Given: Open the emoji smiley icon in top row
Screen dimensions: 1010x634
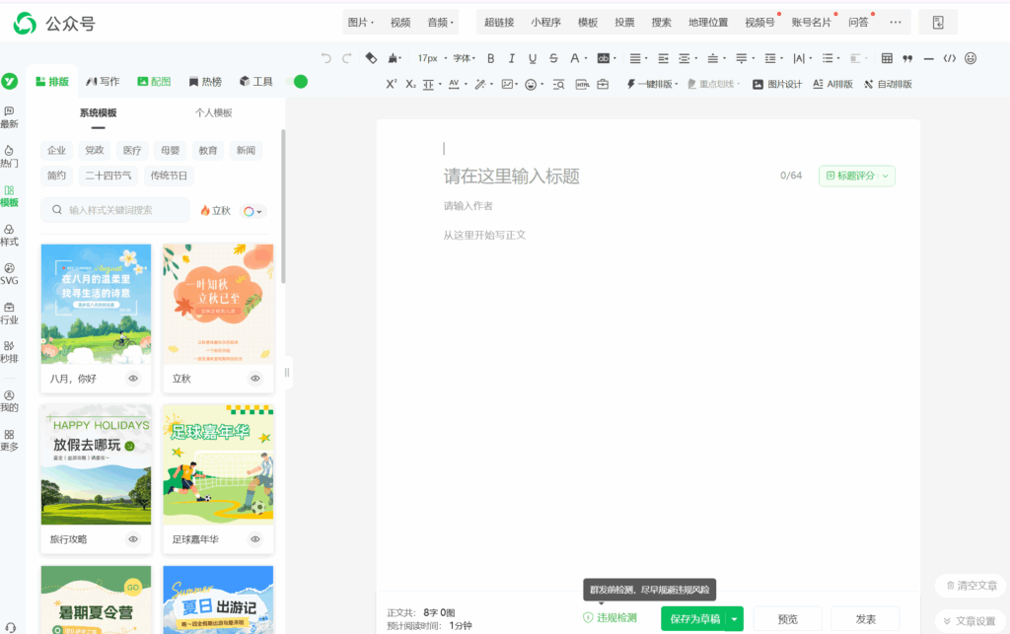Looking at the screenshot, I should (971, 58).
